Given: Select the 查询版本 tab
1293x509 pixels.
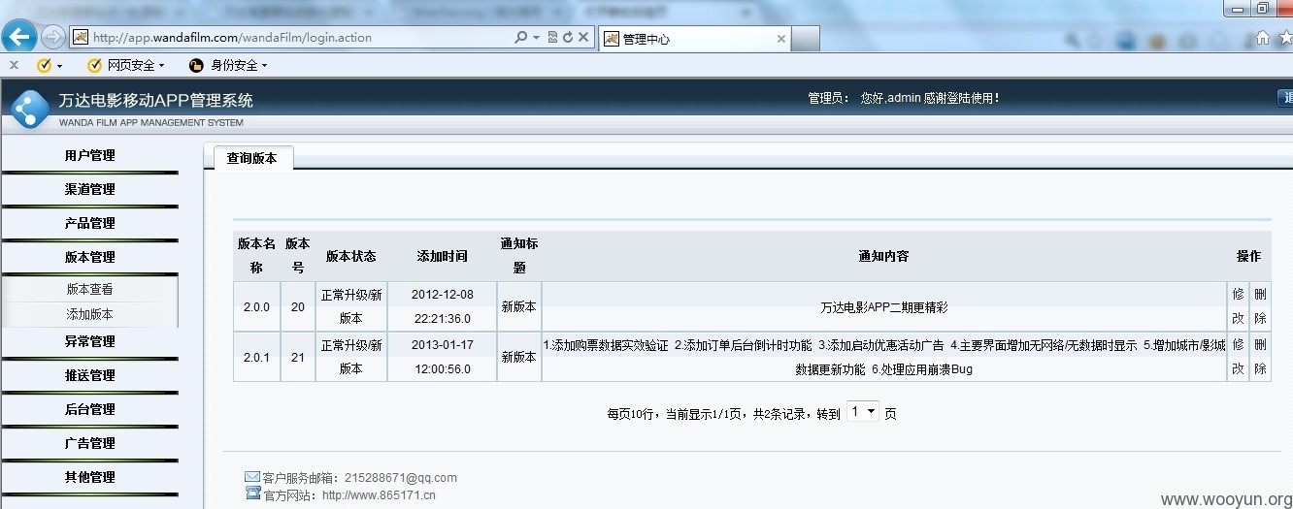Looking at the screenshot, I should (251, 158).
